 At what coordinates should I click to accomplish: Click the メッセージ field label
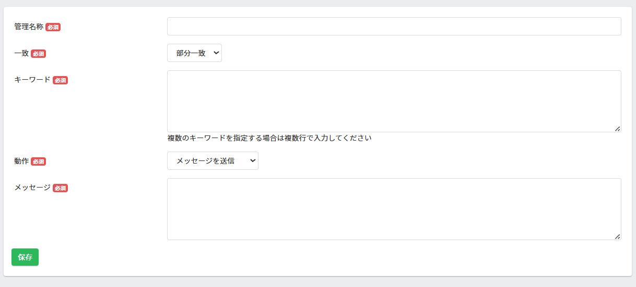(32, 188)
